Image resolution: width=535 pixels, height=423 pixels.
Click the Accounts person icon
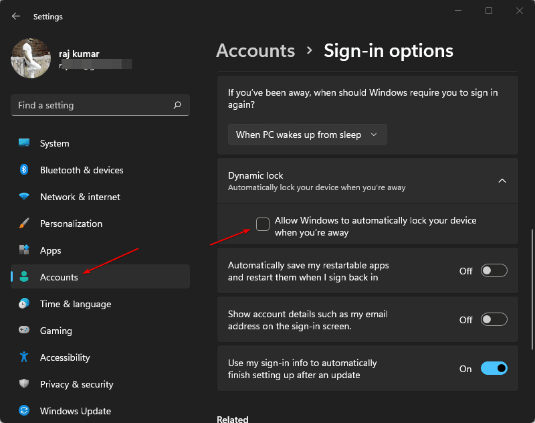(x=24, y=276)
